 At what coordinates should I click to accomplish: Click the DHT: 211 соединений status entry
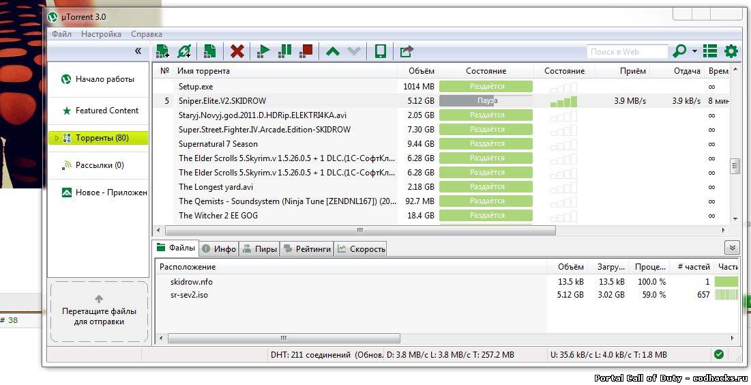point(327,355)
